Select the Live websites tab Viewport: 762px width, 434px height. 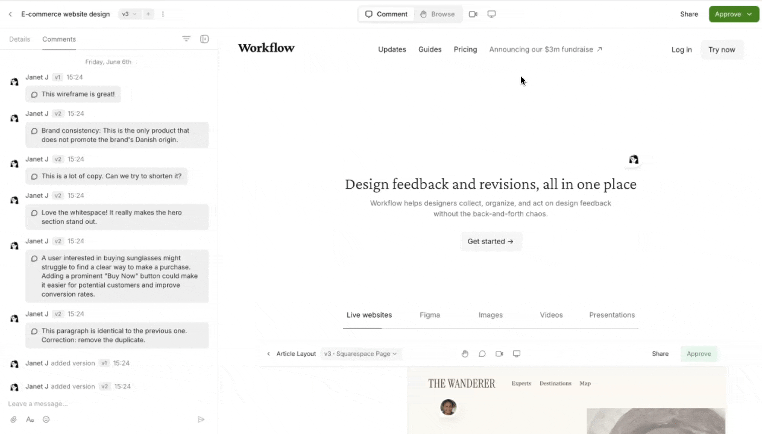(369, 315)
